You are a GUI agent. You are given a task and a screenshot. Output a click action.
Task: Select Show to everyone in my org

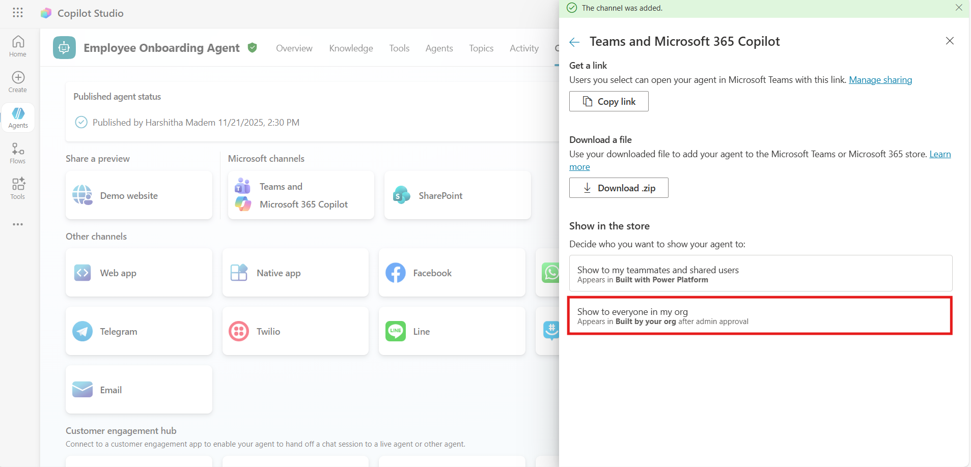click(760, 316)
